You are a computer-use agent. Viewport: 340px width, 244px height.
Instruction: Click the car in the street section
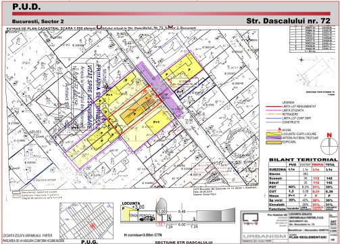coord(147,218)
